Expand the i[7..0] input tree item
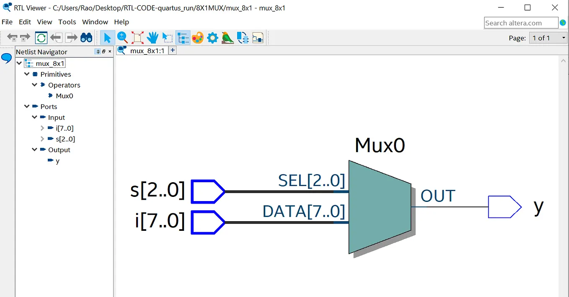This screenshot has width=569, height=297. point(41,128)
